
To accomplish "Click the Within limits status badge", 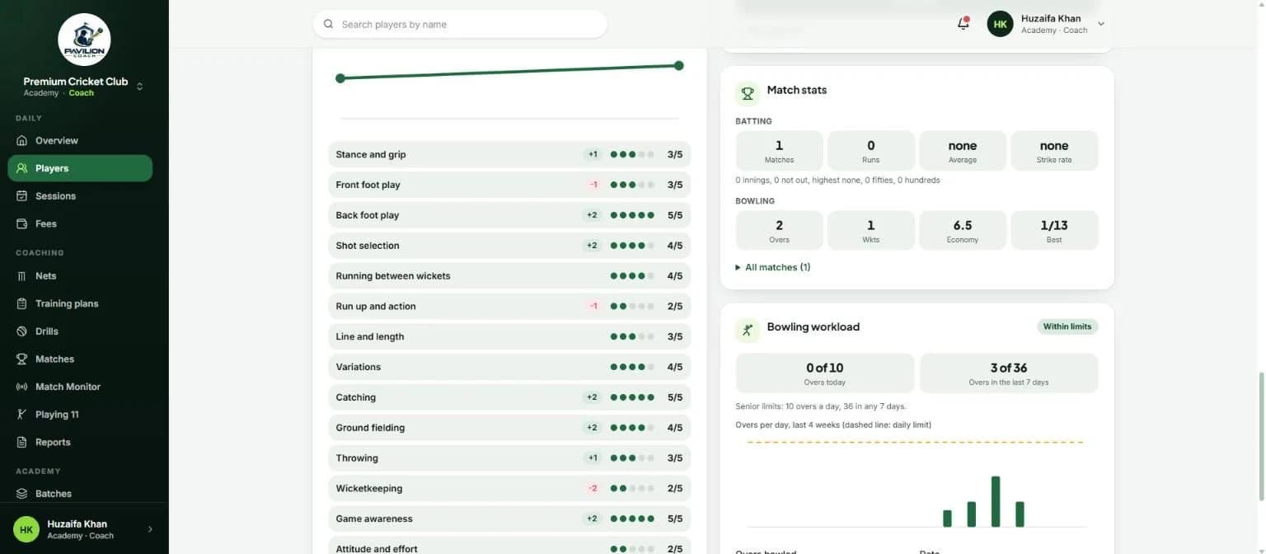I will [1067, 326].
